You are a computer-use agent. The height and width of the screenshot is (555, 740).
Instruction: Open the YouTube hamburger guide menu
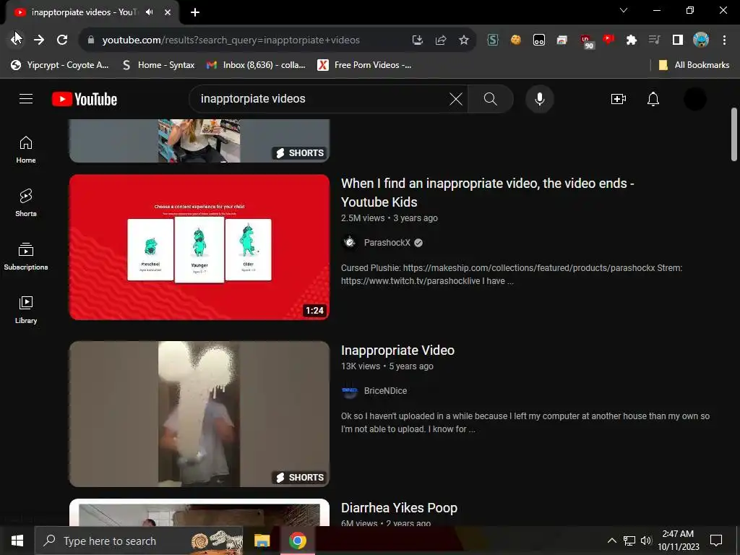pos(26,98)
